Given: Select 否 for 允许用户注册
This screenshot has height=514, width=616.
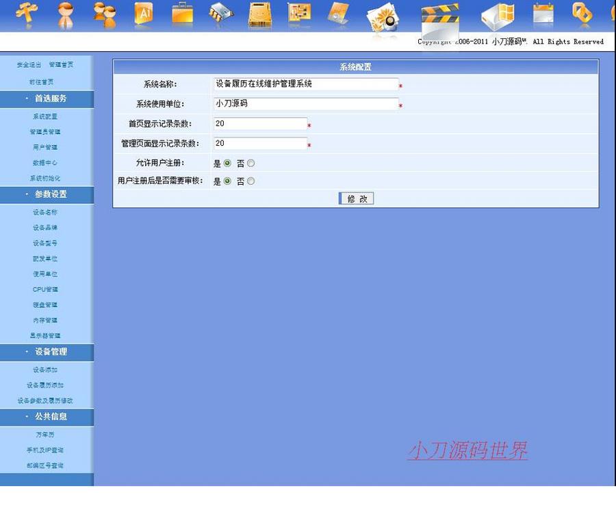Looking at the screenshot, I should [249, 163].
